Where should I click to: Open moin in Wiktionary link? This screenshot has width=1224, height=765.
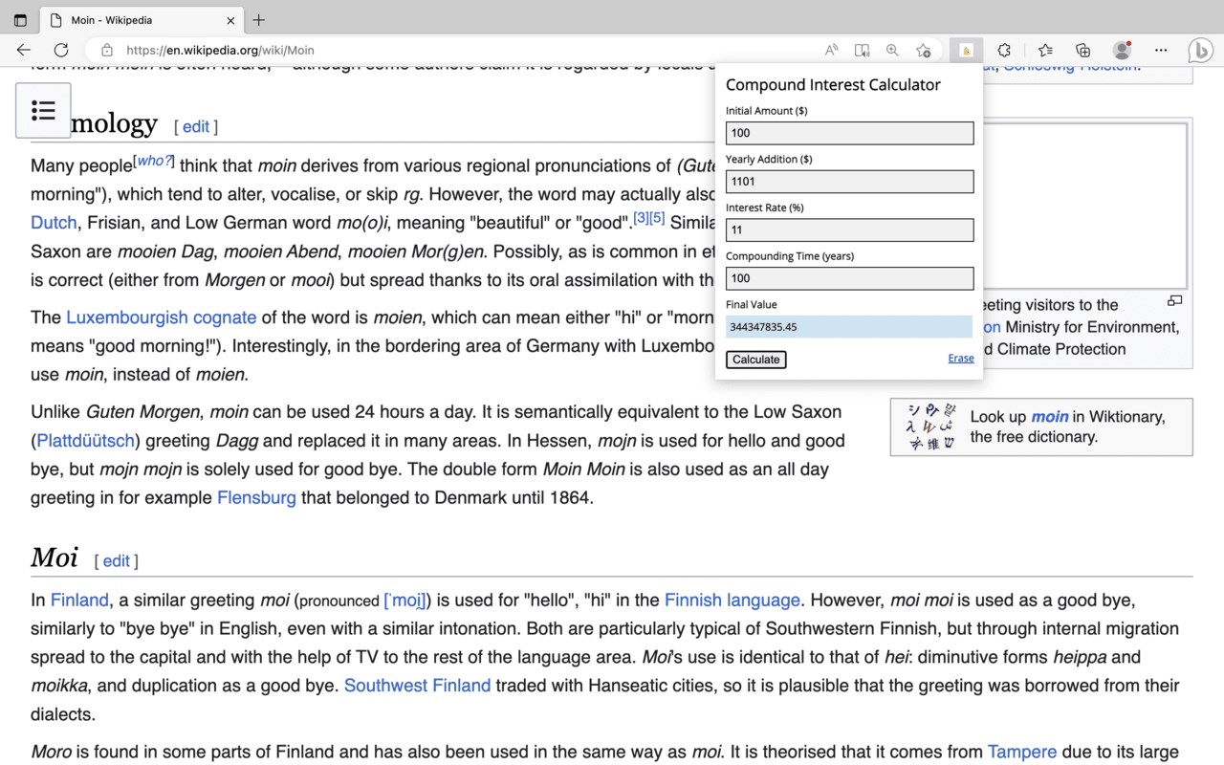pyautogui.click(x=1049, y=416)
